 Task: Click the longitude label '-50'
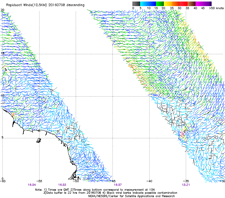76,181
